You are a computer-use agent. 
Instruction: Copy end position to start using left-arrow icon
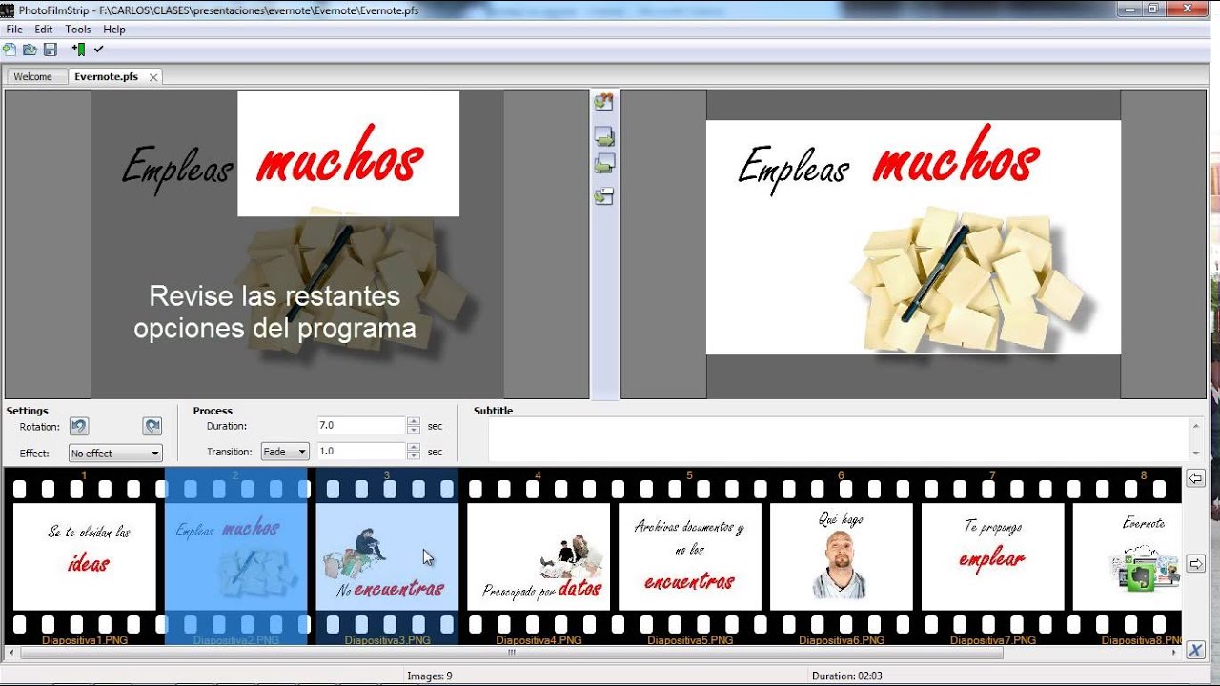tap(604, 164)
